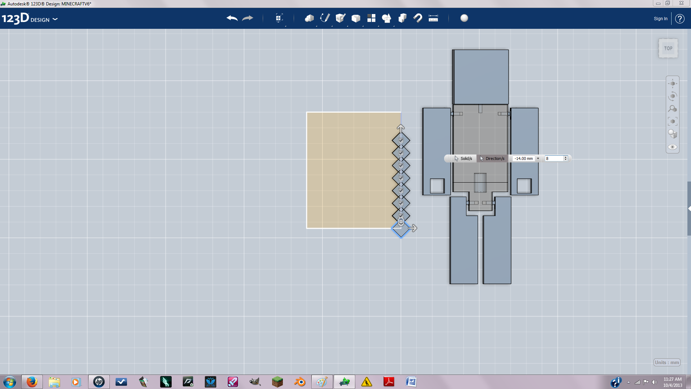Click the Fit view navigation icon
The width and height of the screenshot is (691, 389).
(x=673, y=121)
